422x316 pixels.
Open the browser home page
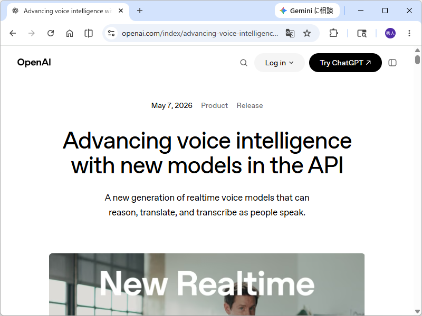70,33
